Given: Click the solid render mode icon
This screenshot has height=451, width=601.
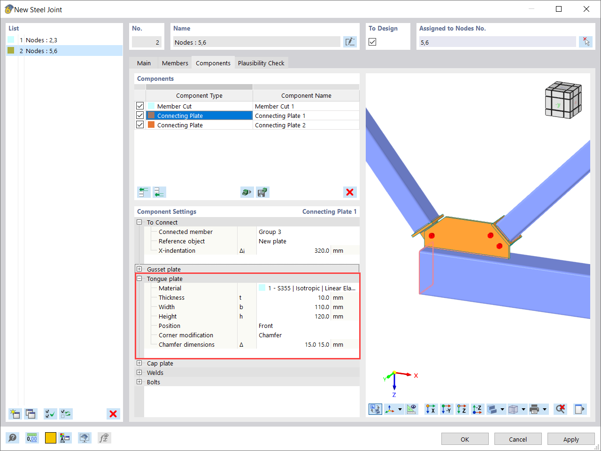Looking at the screenshot, I should (492, 409).
